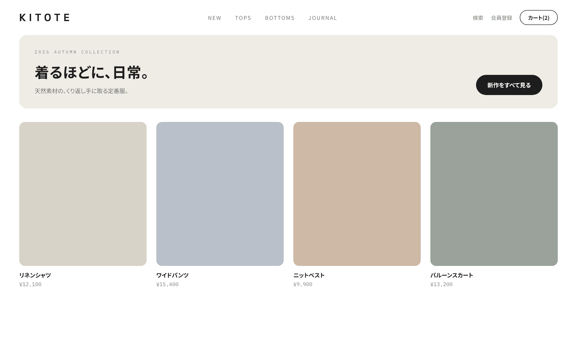Go to the NEW menu item
This screenshot has width=577, height=360.
click(214, 18)
